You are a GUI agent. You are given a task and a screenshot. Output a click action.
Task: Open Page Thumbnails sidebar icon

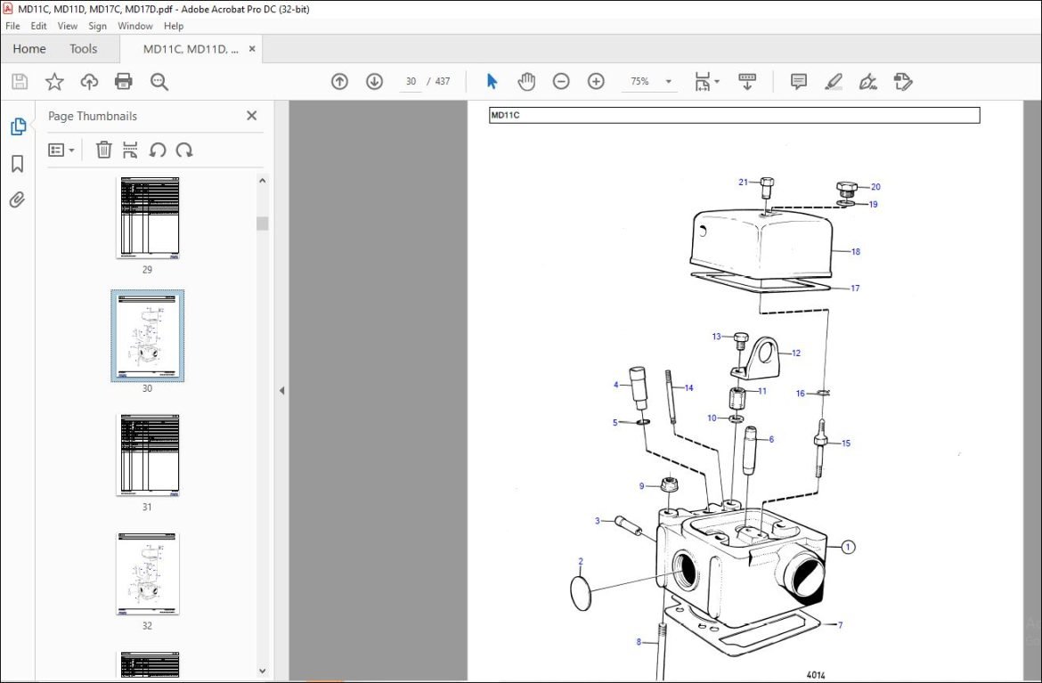point(18,126)
